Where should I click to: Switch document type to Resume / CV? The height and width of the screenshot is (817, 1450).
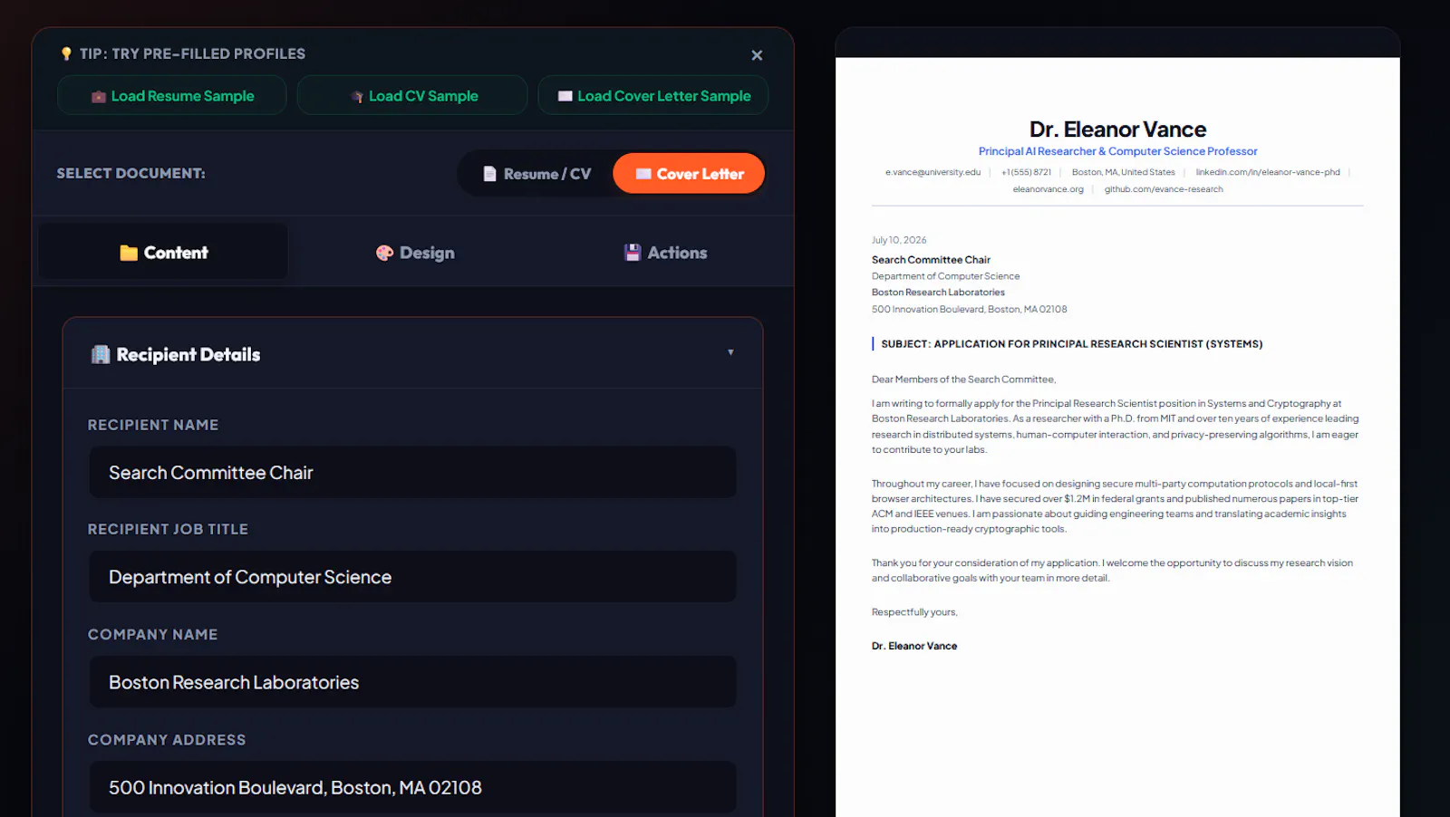coord(537,174)
